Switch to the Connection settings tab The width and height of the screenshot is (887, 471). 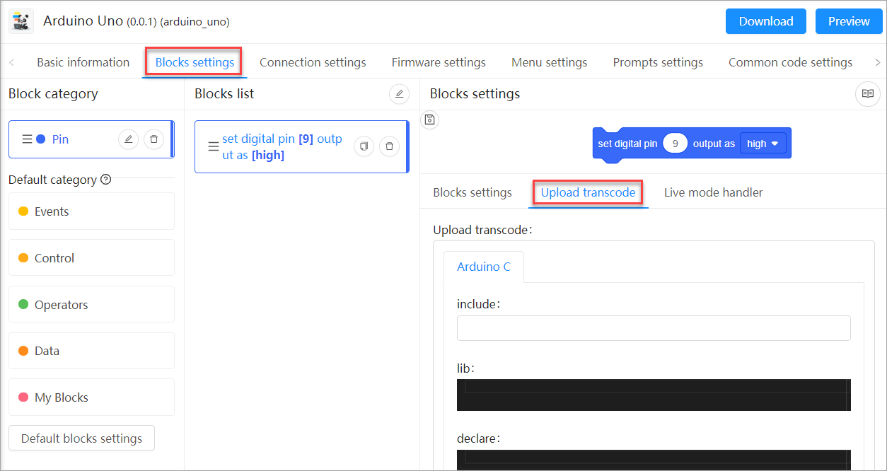(x=313, y=62)
